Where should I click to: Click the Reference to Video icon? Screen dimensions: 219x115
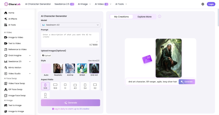pos(6,49)
